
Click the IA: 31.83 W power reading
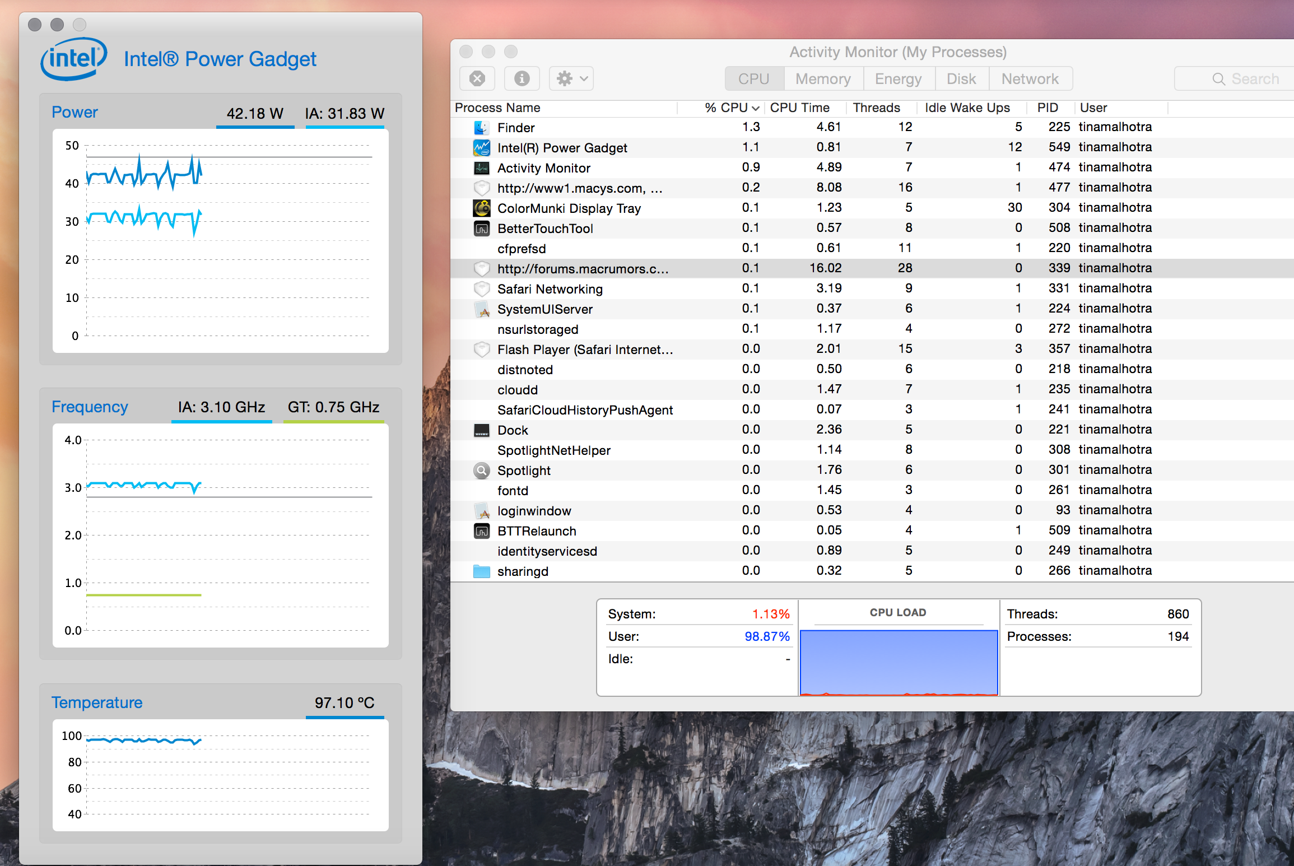[x=345, y=114]
